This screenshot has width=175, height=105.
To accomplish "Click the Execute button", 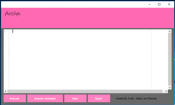I will point(15,98).
